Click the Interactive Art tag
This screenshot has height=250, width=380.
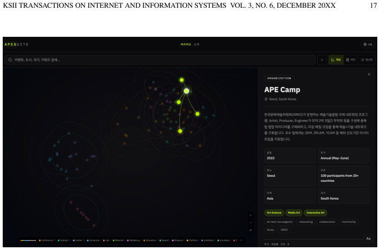point(315,213)
